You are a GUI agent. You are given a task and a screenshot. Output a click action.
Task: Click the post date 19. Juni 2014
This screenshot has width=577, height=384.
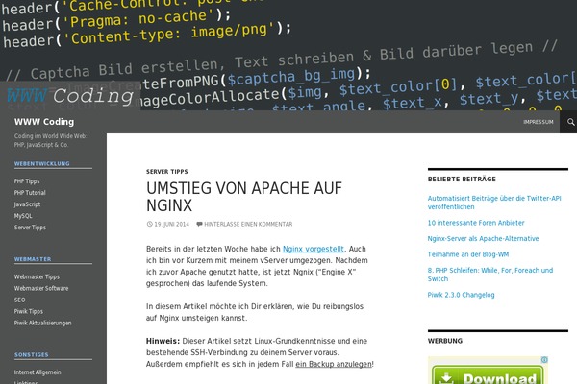171,224
